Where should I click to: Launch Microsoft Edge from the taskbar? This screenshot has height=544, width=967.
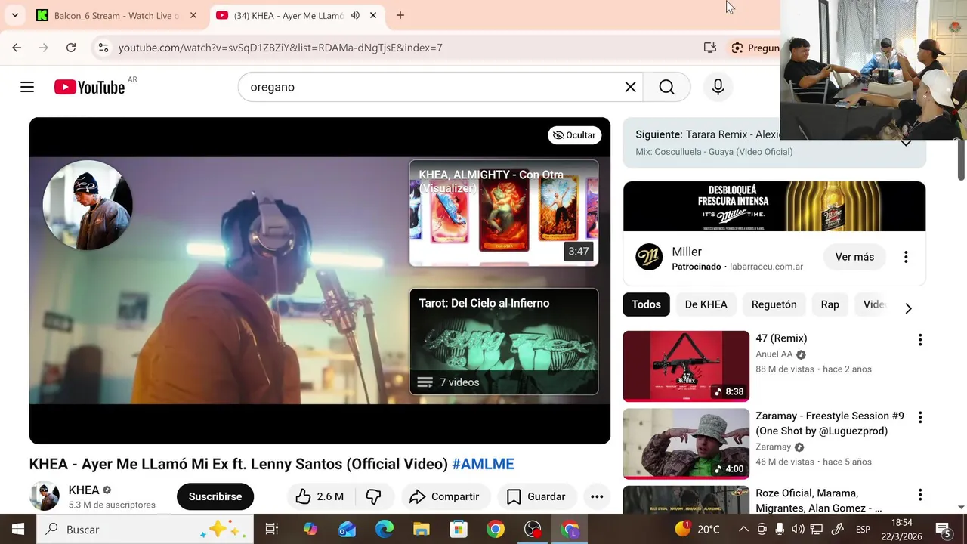pos(385,530)
